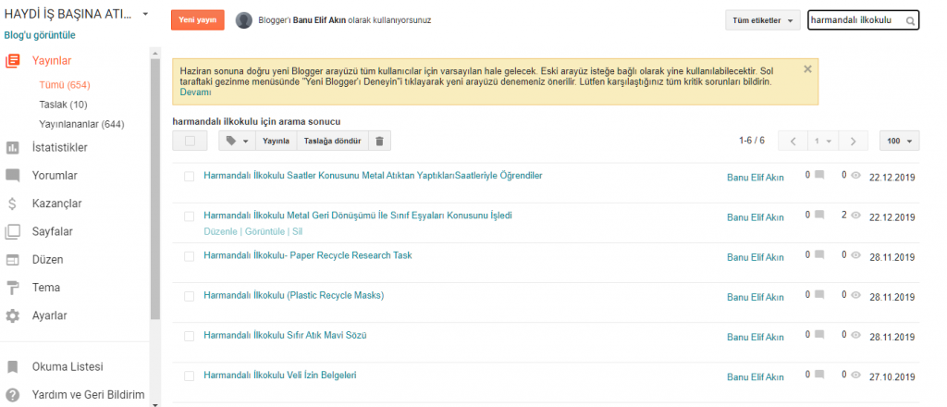The image size is (947, 407).
Task: Open İstatistikler from the sidebar
Action: (59, 148)
